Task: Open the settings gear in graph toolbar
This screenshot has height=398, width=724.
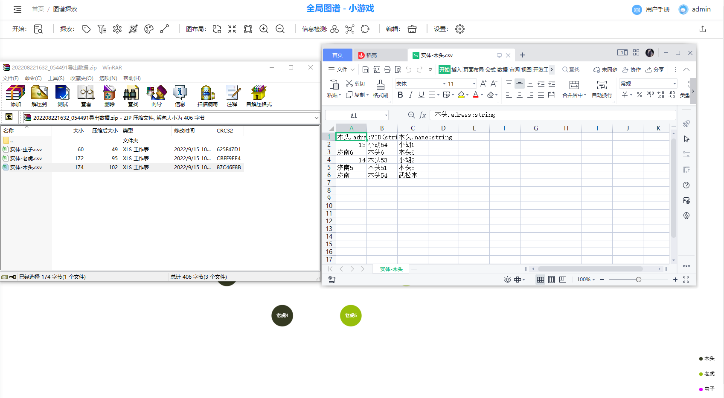Action: [459, 29]
